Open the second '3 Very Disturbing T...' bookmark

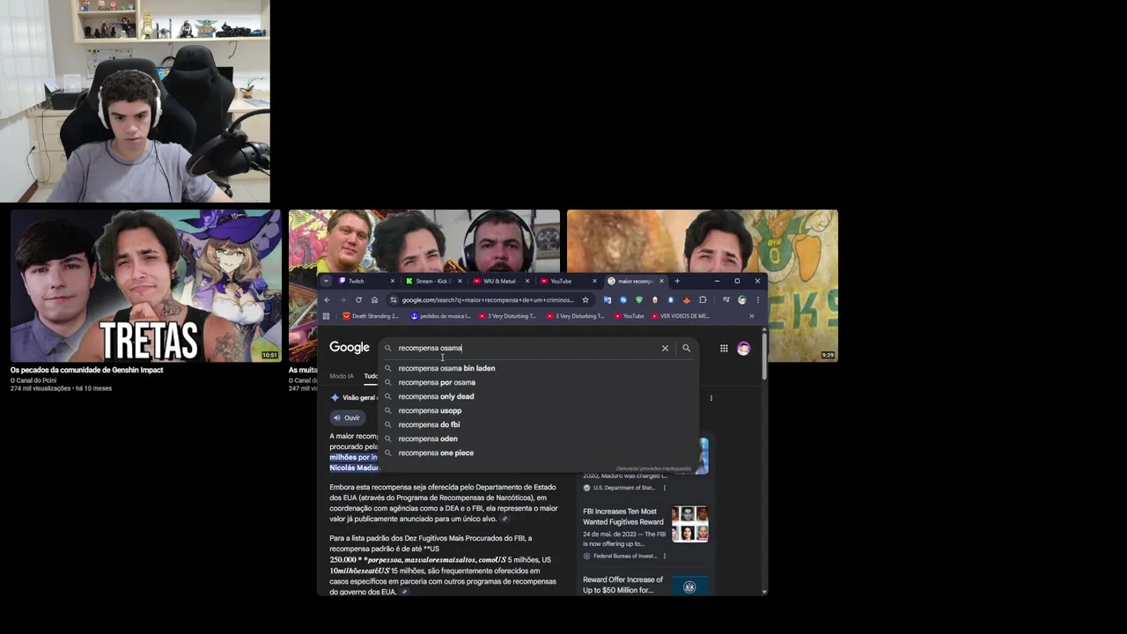pyautogui.click(x=576, y=316)
